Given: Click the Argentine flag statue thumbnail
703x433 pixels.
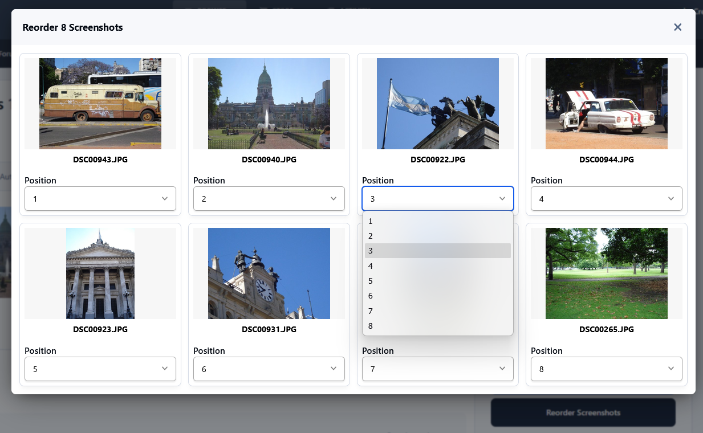Looking at the screenshot, I should [x=438, y=104].
